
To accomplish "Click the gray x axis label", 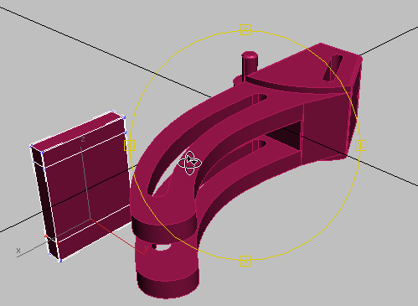I will 18,251.
